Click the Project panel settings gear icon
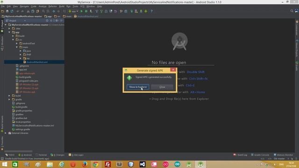Screen dimensions: 299x168 pyautogui.click(x=57, y=21)
